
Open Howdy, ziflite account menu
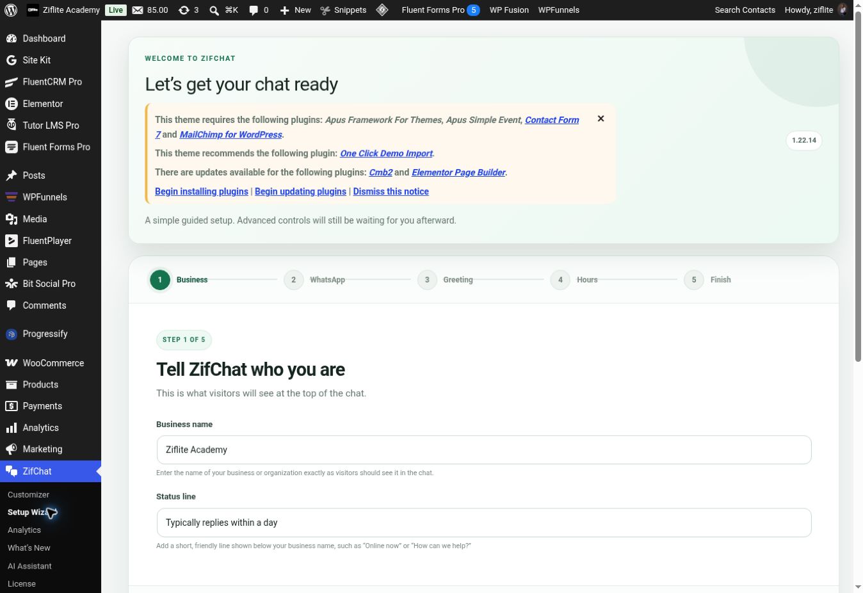coord(816,10)
